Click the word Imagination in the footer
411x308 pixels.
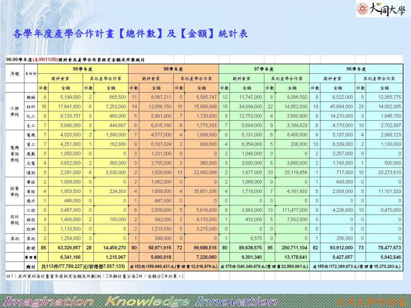[x=49, y=302]
